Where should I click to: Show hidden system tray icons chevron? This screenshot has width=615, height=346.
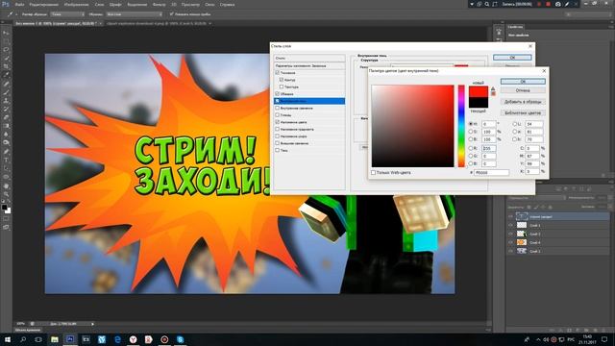[x=538, y=339]
